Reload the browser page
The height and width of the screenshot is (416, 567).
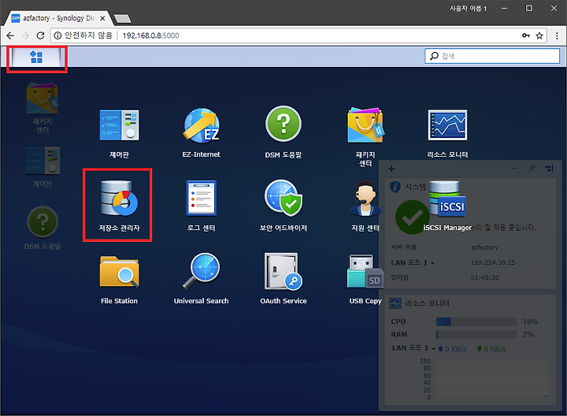40,35
